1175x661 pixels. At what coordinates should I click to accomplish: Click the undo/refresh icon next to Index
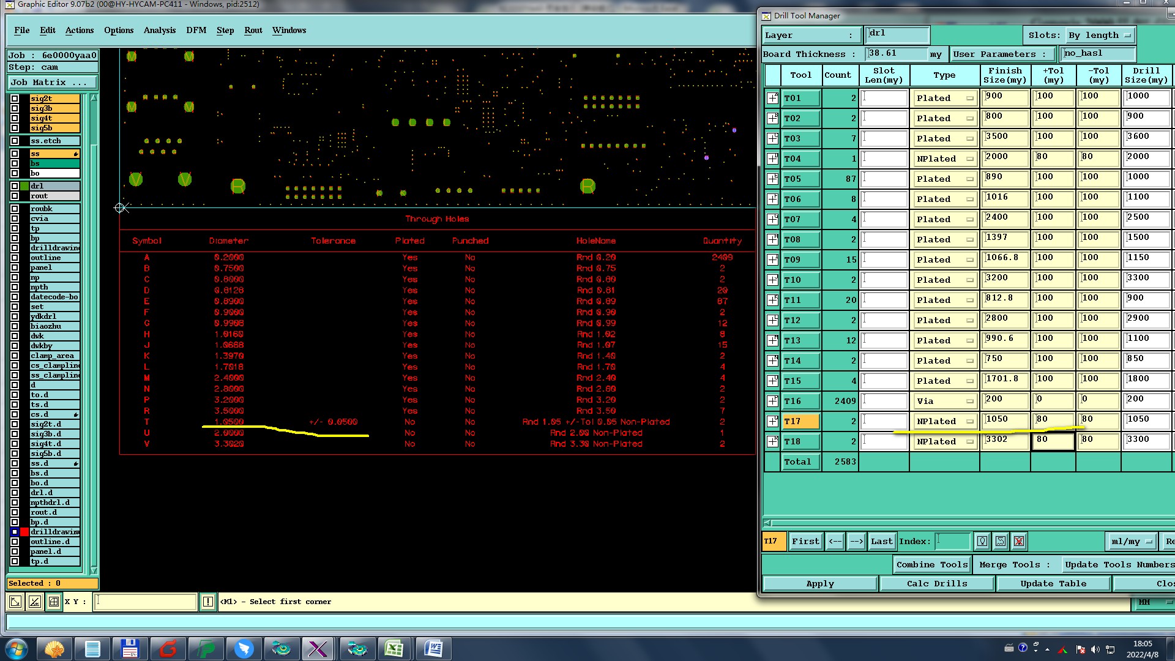coord(1001,541)
